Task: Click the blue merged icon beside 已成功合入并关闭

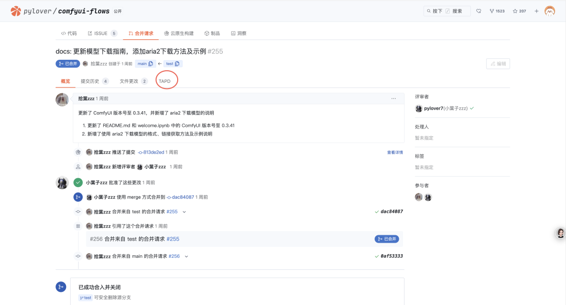Action: coord(61,287)
